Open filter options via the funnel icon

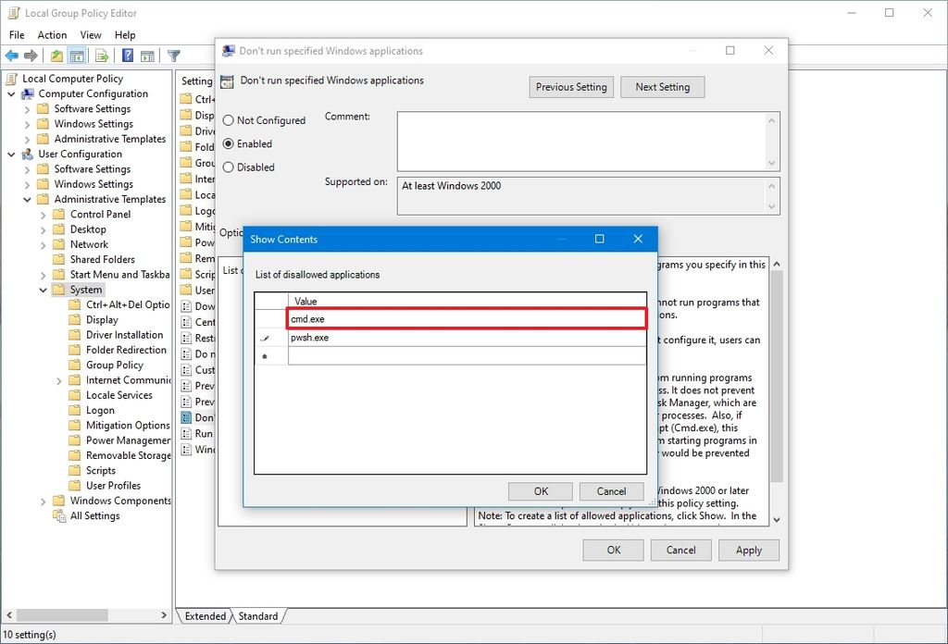coord(173,55)
